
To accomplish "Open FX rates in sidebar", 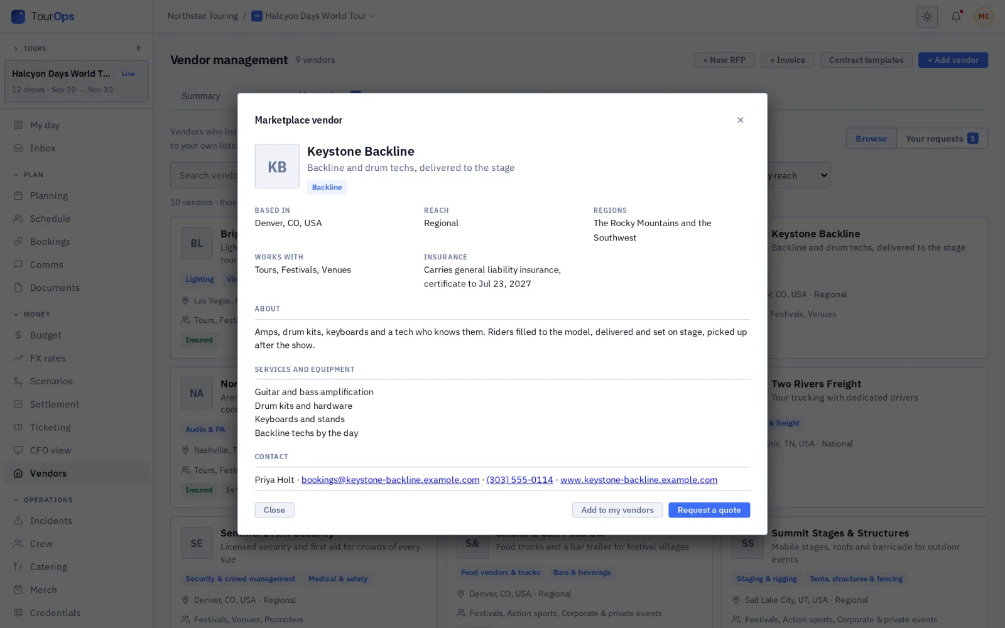I will point(77,358).
